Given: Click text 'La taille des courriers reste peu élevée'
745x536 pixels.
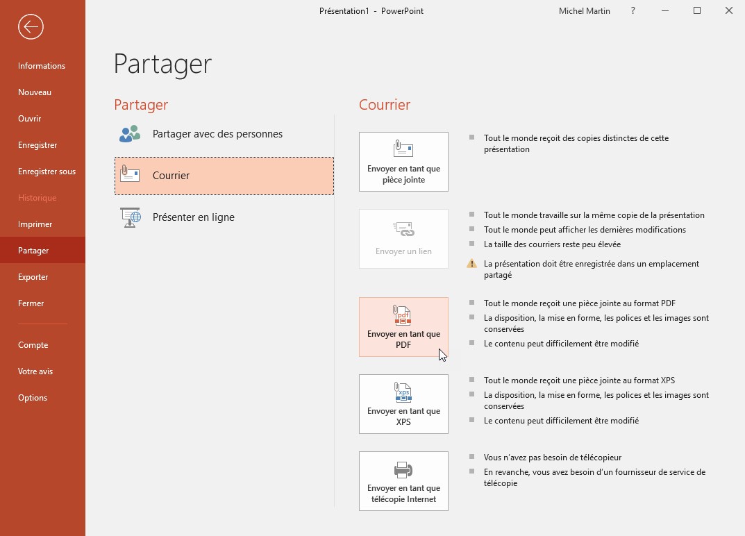Looking at the screenshot, I should pos(552,244).
